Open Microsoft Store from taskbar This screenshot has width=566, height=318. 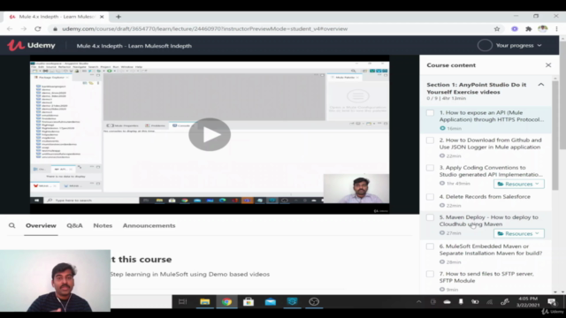coord(249,302)
